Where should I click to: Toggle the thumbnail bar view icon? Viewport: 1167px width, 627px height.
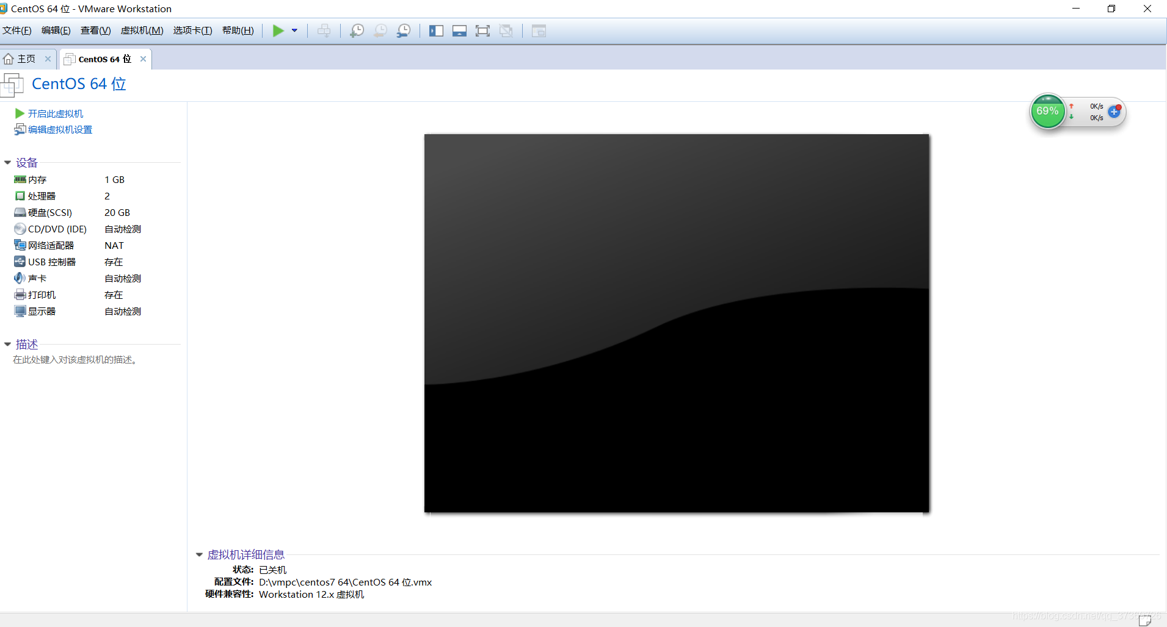459,30
